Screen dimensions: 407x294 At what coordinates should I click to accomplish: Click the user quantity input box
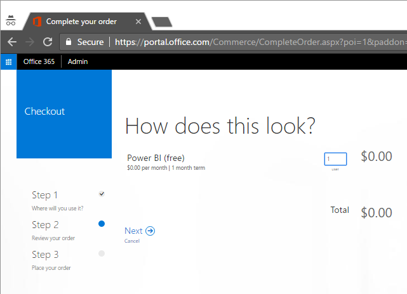[335, 159]
